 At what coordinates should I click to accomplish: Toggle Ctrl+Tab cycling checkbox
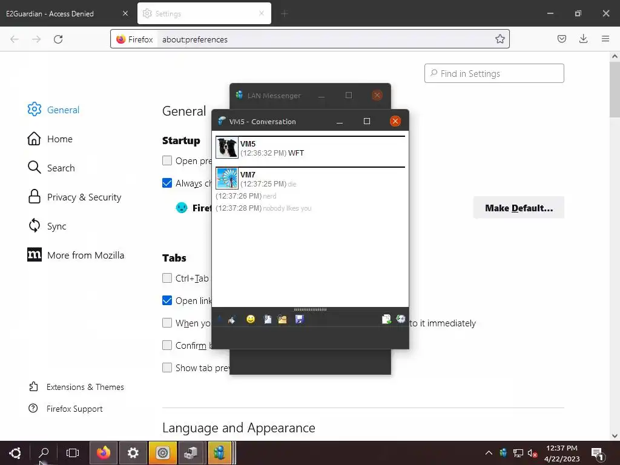coord(167,278)
